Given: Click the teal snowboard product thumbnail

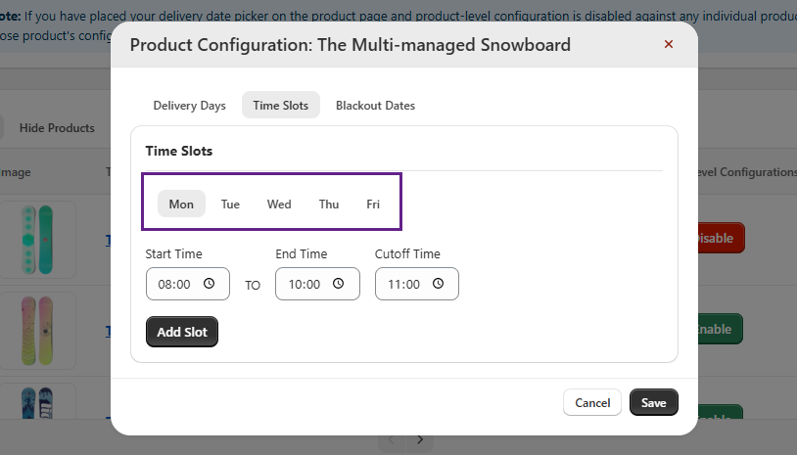Looking at the screenshot, I should point(39,240).
